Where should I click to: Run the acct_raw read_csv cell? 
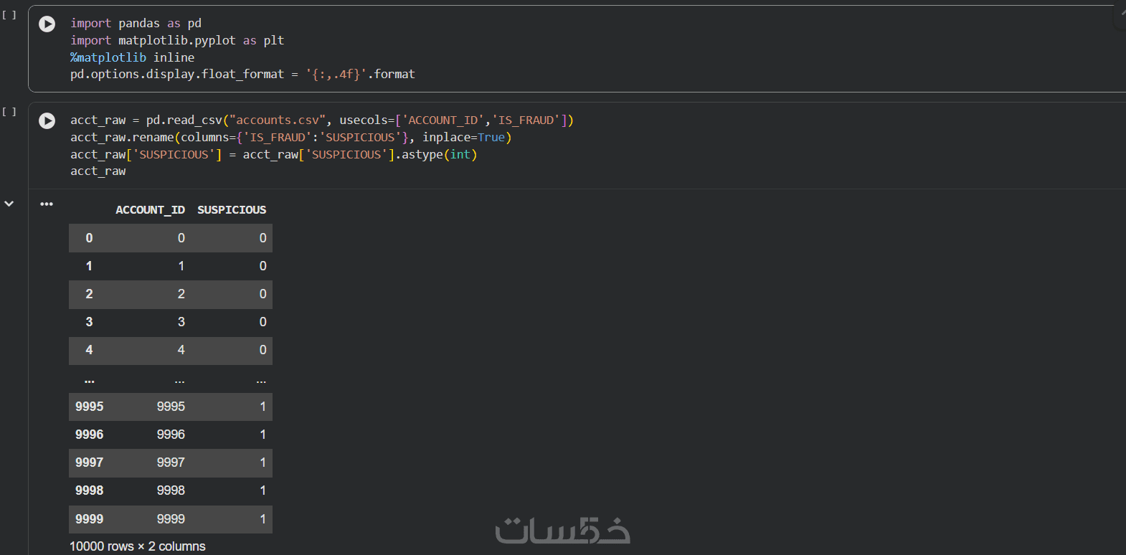(x=47, y=120)
